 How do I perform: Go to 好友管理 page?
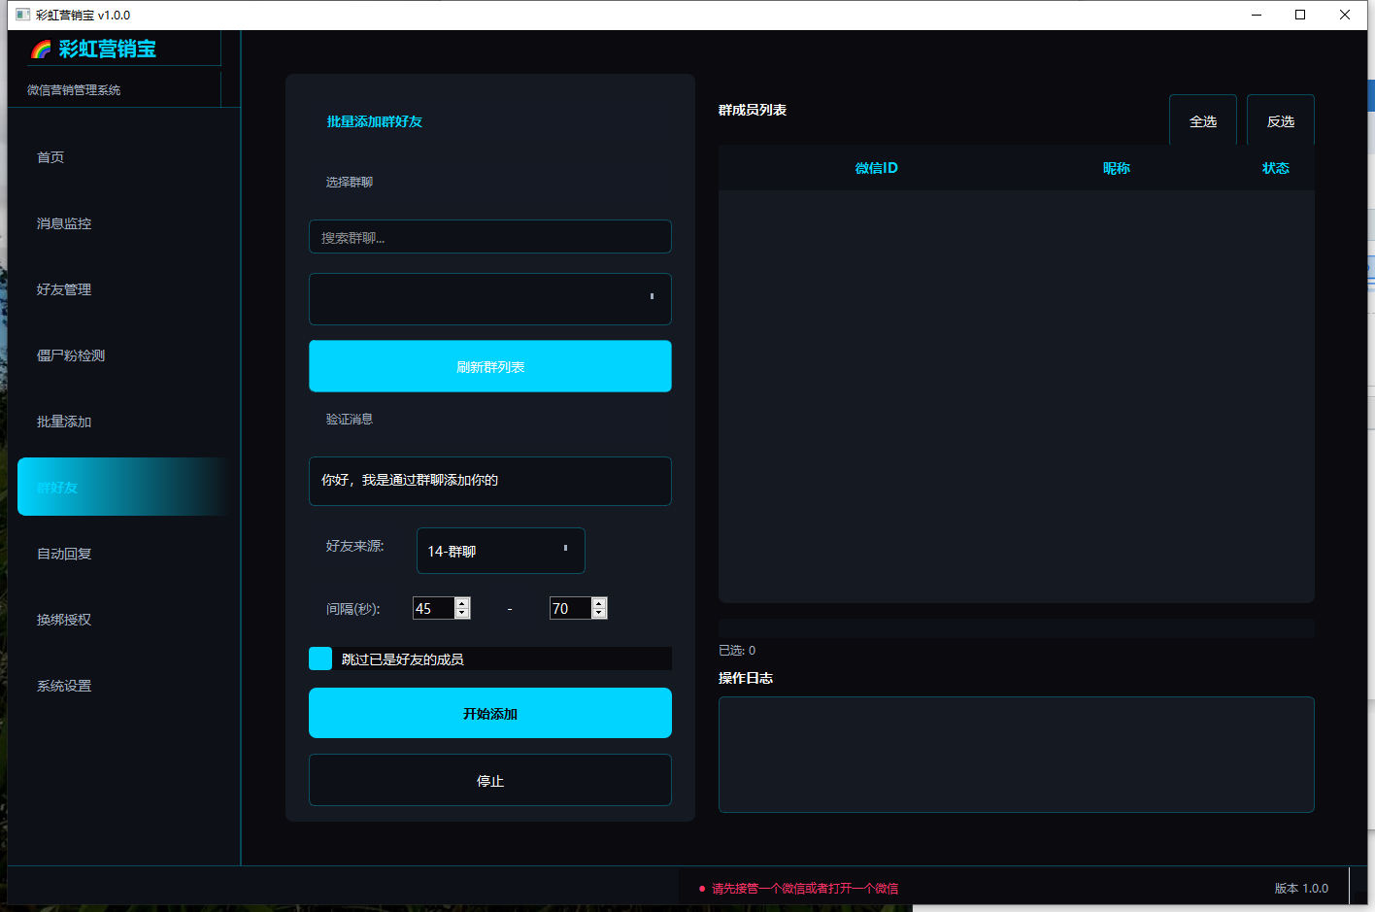pos(64,289)
